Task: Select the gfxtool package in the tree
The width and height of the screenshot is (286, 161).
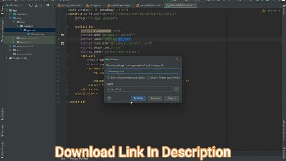Action: coord(30,30)
